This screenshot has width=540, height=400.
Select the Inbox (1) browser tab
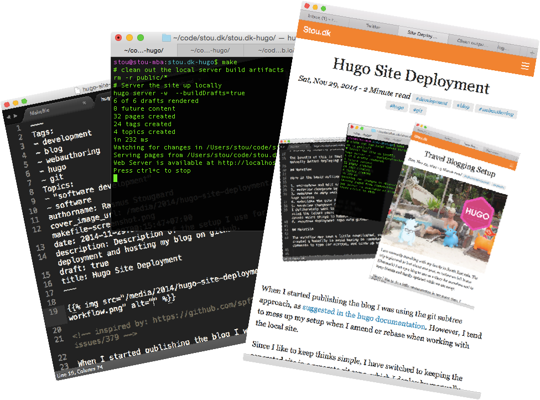321,17
